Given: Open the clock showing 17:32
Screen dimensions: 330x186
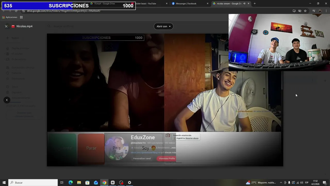Looking at the screenshot, I should click(315, 183).
